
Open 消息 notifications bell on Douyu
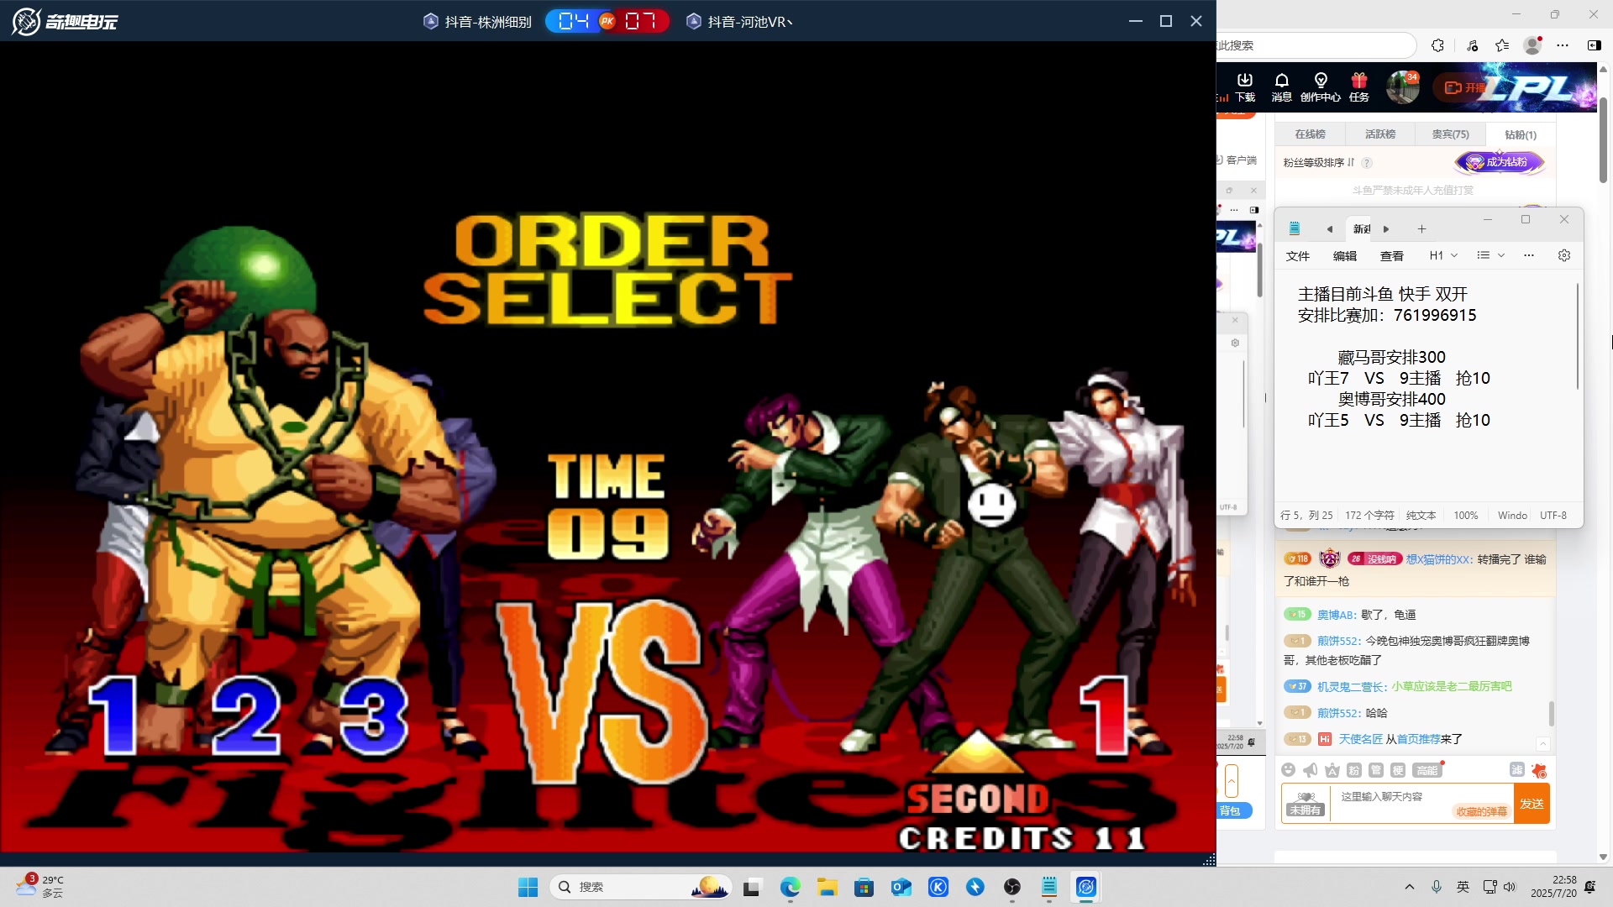[x=1281, y=87]
